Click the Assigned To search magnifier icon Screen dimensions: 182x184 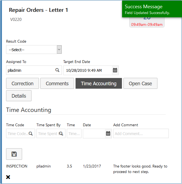[x=57, y=70]
